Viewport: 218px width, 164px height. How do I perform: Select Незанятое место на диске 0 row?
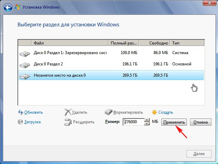pos(111,75)
